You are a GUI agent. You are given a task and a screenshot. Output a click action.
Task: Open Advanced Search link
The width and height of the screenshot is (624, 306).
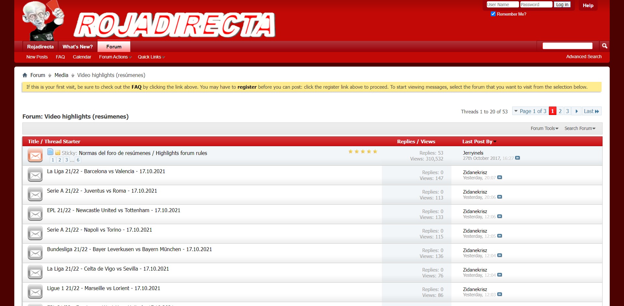tap(584, 57)
